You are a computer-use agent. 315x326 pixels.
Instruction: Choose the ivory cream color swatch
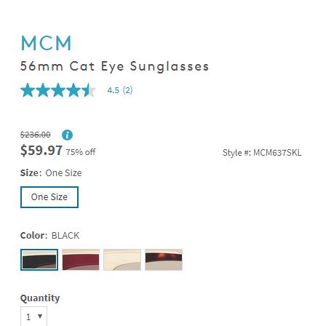click(x=122, y=260)
